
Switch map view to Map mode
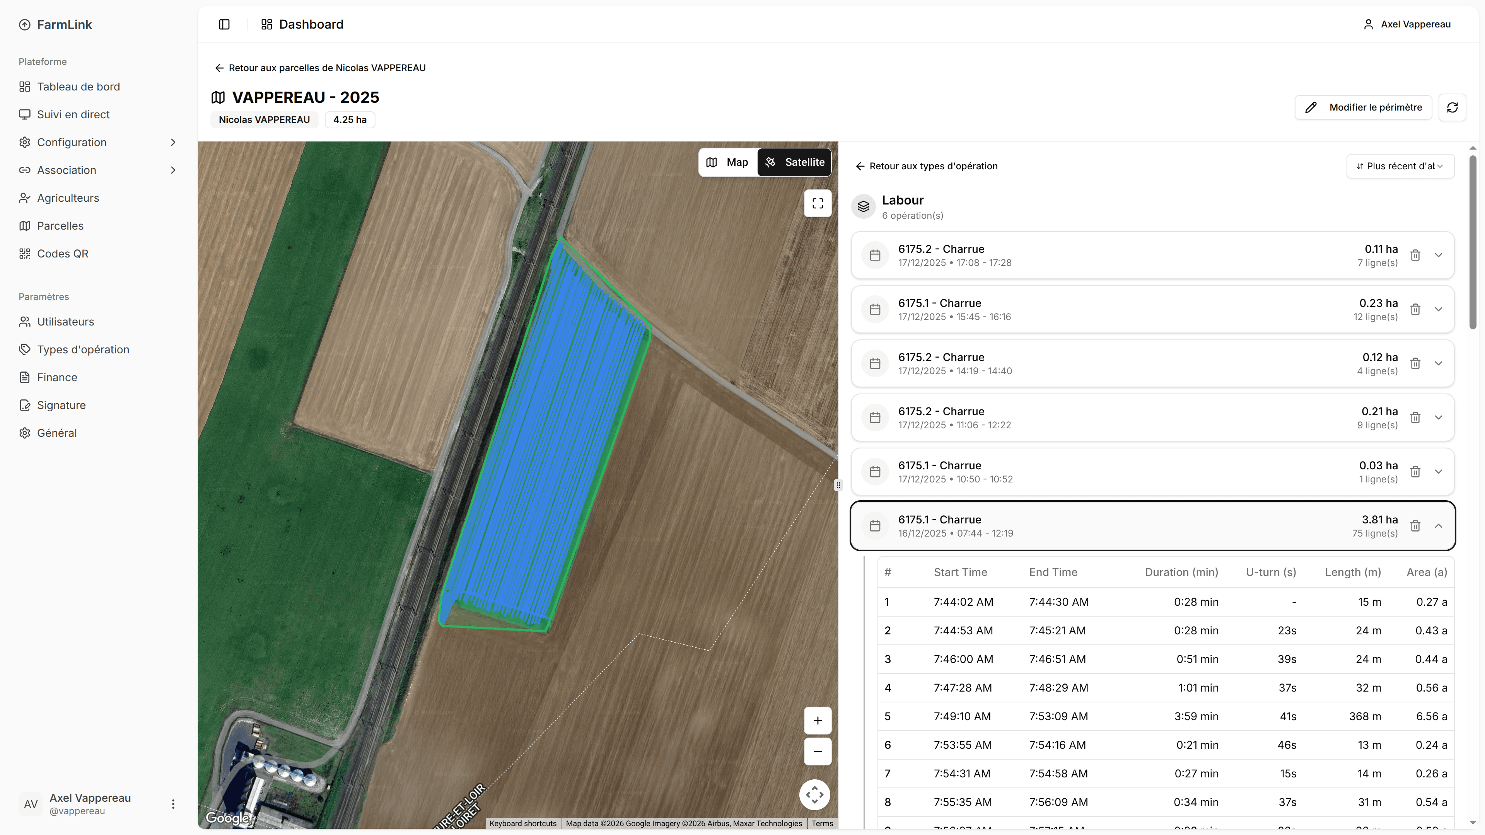pos(727,162)
